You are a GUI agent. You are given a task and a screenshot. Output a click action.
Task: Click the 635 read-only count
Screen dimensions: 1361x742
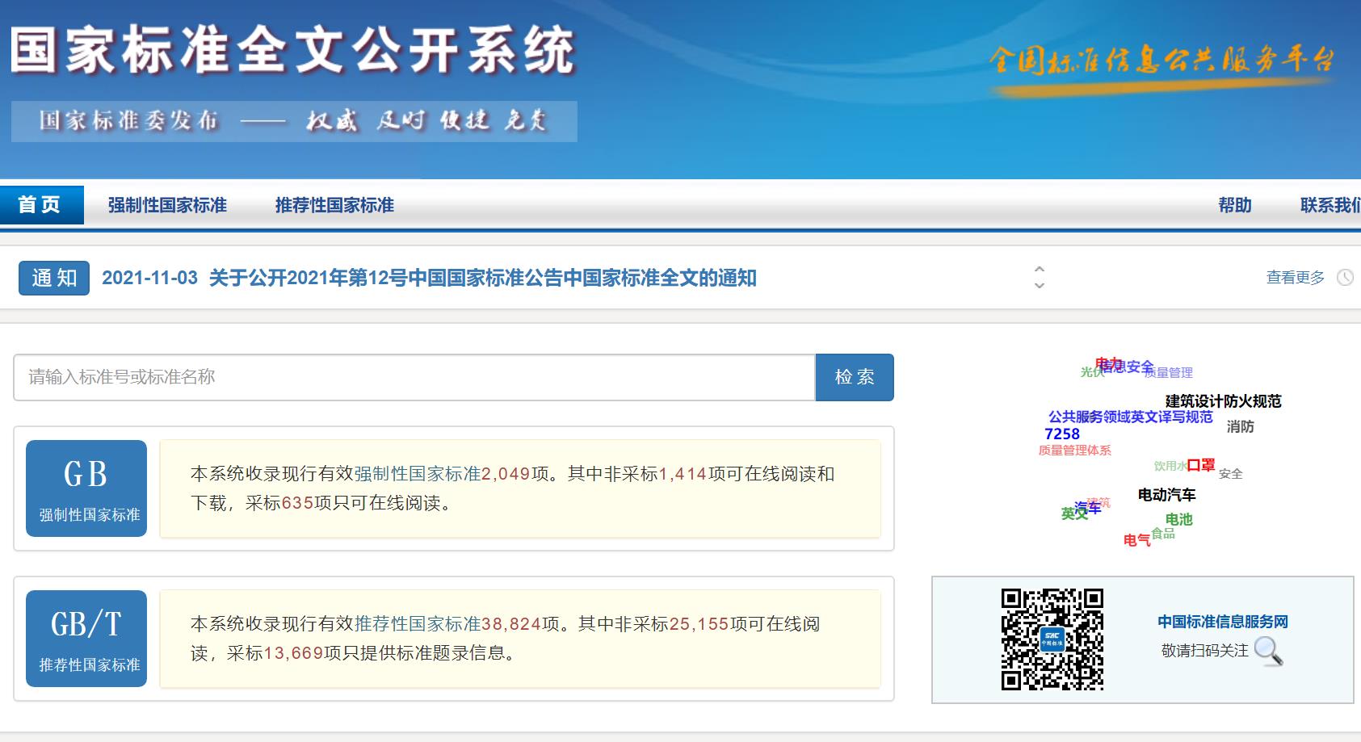pyautogui.click(x=297, y=503)
